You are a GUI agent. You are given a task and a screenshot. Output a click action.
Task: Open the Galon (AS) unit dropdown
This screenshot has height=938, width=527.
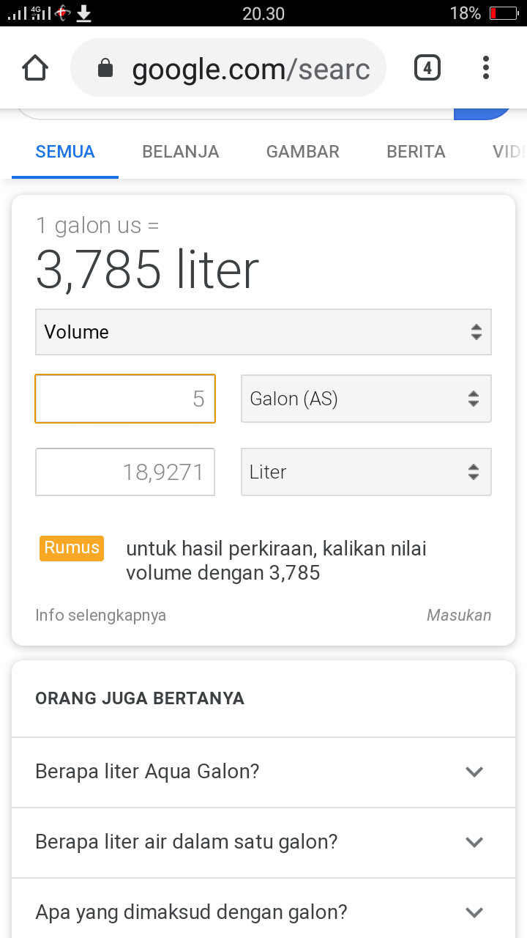(x=366, y=398)
